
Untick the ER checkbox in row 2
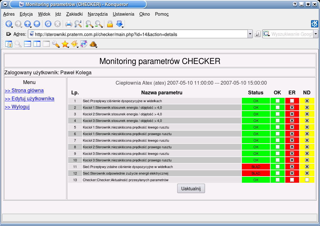point(292,107)
